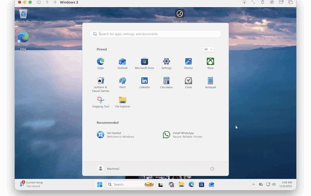The width and height of the screenshot is (311, 196).
Task: Expand the All apps list
Action: [x=208, y=49]
